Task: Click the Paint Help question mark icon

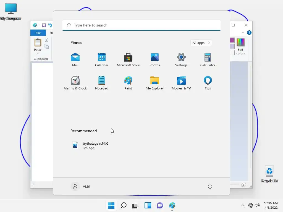Action: point(249,33)
